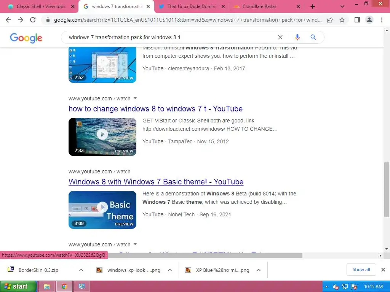The image size is (390, 292).
Task: Close the That Linux Dude tab
Action: [x=223, y=7]
